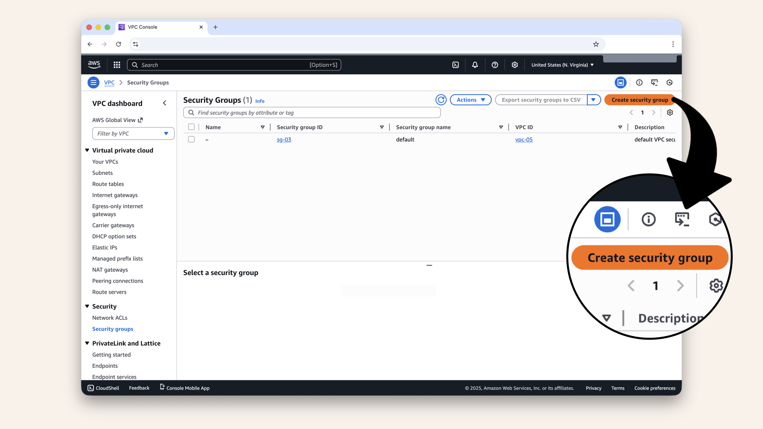Toggle the select-all checkbox in the table header
The width and height of the screenshot is (763, 429).
tap(192, 127)
